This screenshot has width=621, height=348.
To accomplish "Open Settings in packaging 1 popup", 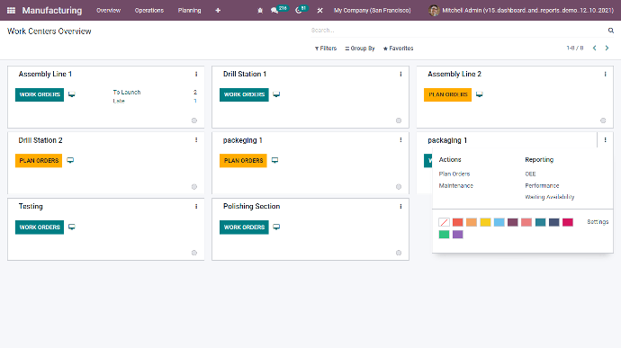I will pos(598,222).
